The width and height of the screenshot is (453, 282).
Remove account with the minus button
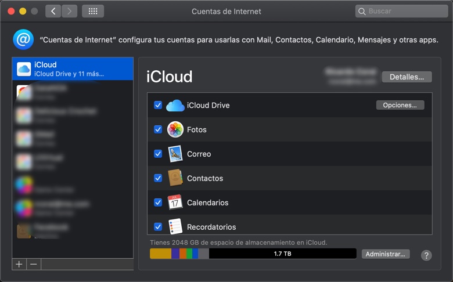[34, 264]
